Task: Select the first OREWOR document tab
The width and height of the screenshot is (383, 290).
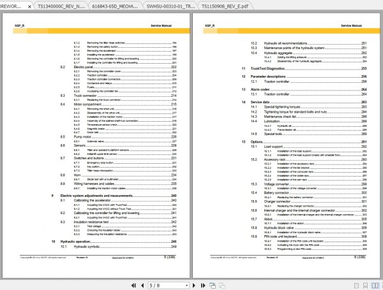Action: coord(11,6)
